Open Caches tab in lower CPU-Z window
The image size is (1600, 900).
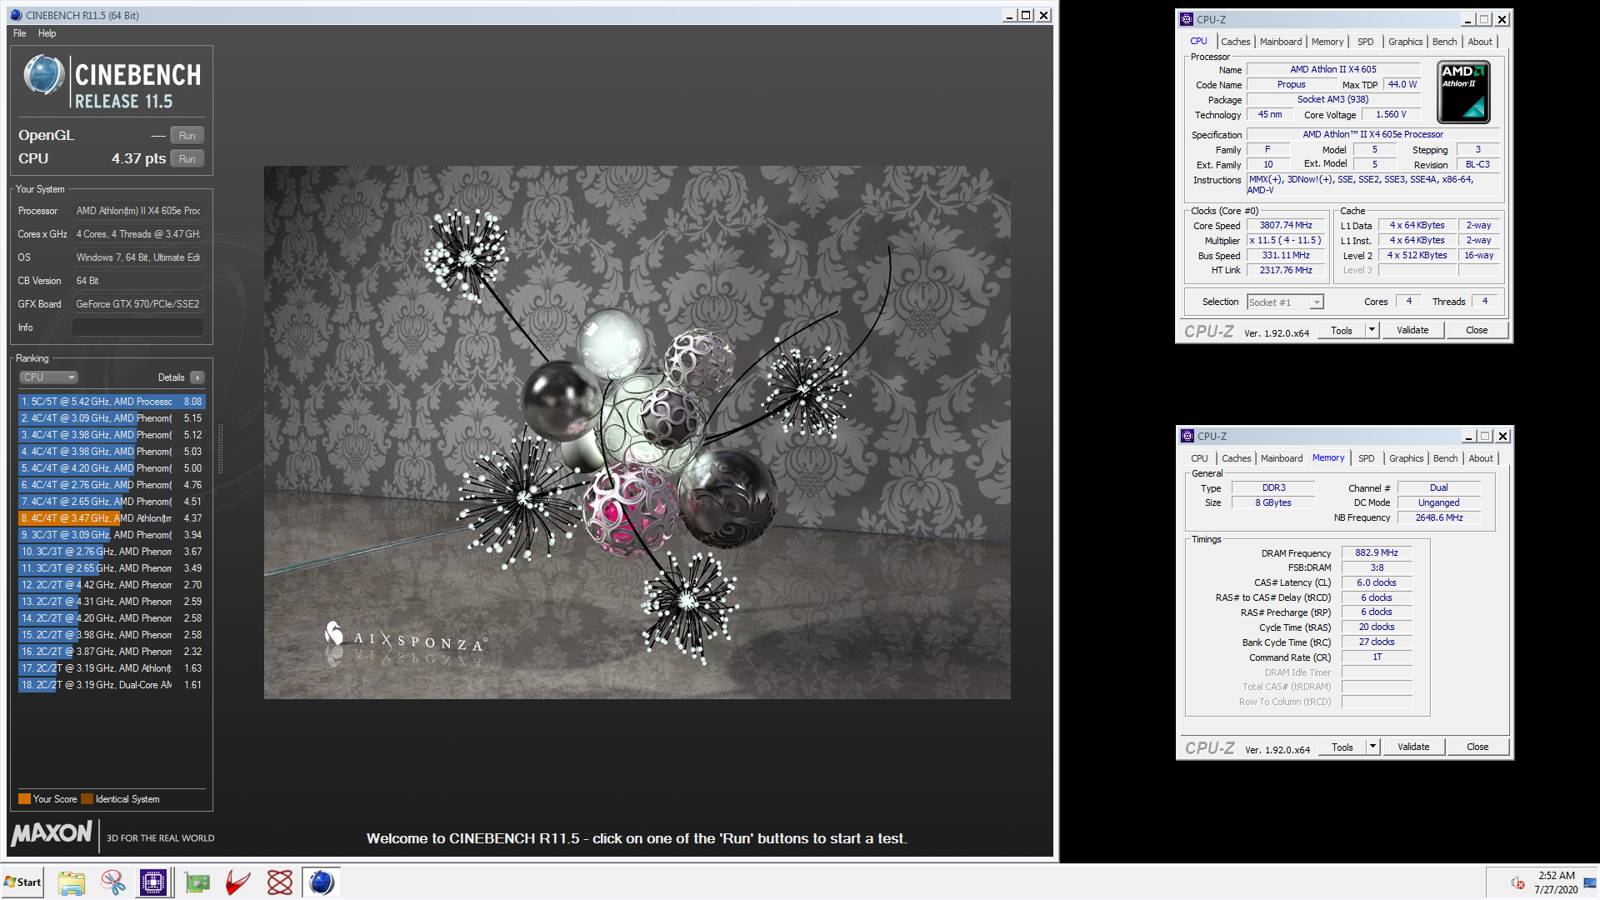tap(1236, 458)
